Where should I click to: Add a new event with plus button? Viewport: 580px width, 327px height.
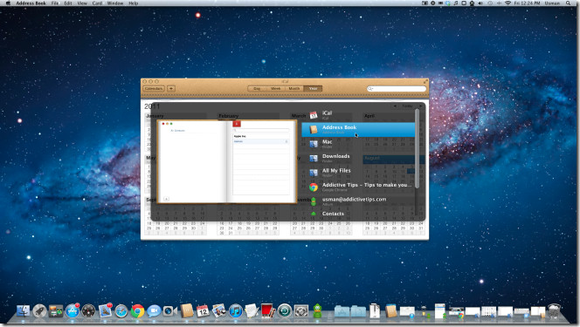coord(171,89)
